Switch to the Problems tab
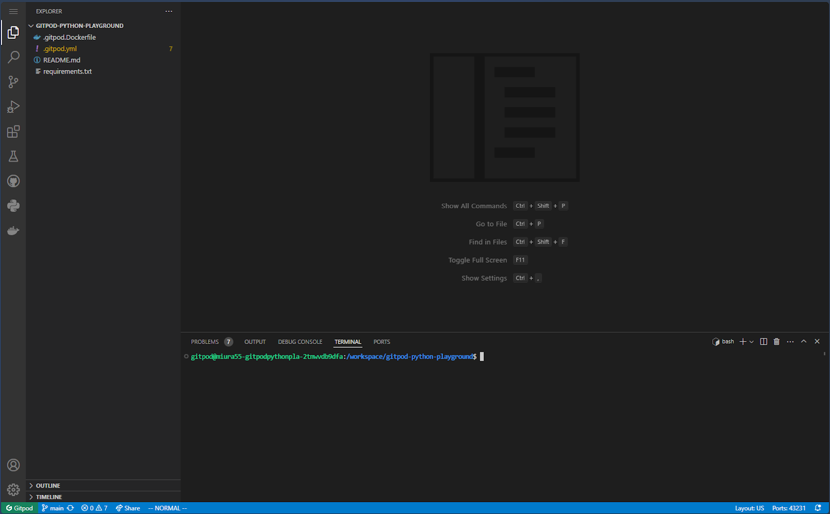Viewport: 830px width, 514px height. (205, 342)
